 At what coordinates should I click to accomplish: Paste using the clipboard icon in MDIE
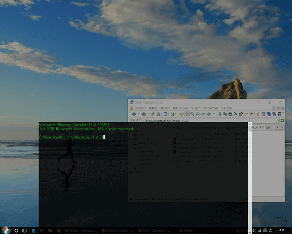230,114
